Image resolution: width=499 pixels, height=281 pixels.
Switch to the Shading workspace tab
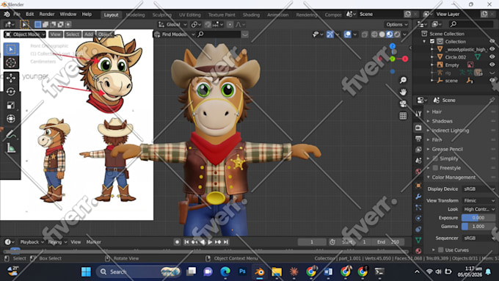pyautogui.click(x=251, y=15)
